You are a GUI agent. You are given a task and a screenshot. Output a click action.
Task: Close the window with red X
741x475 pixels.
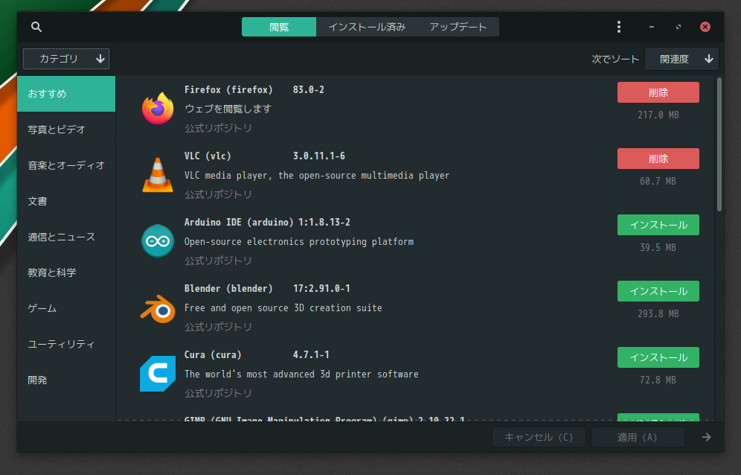(705, 27)
